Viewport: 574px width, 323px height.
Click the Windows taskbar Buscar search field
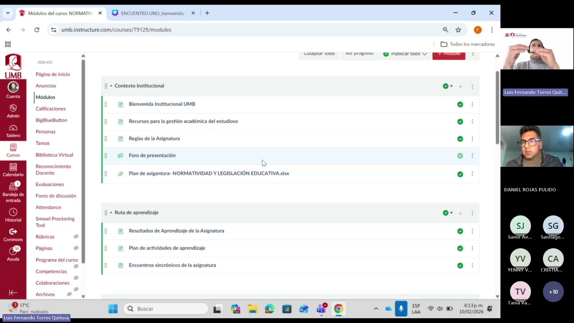[x=166, y=309]
